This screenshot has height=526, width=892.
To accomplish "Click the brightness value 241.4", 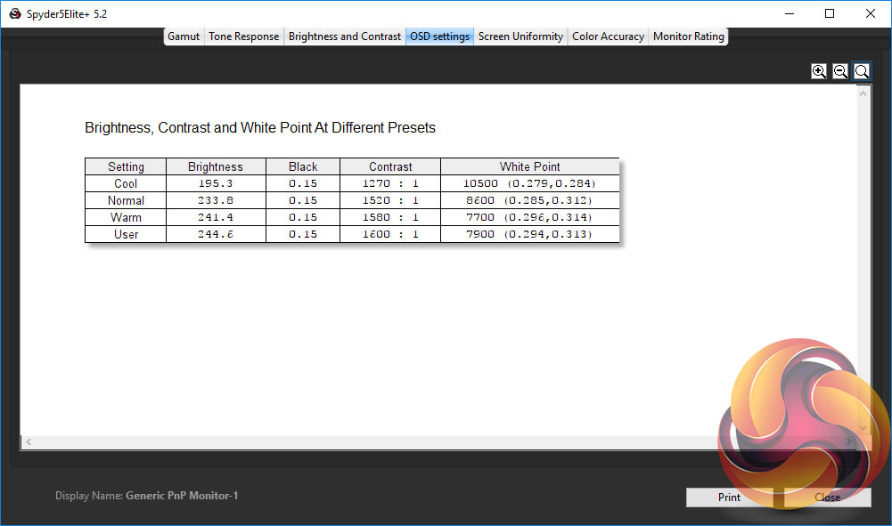I will [x=216, y=217].
